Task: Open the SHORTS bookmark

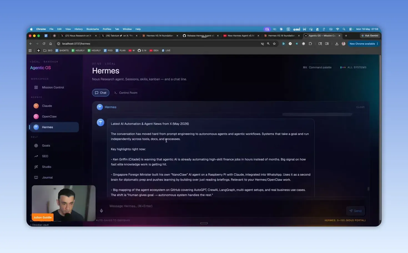Action: [x=62, y=51]
